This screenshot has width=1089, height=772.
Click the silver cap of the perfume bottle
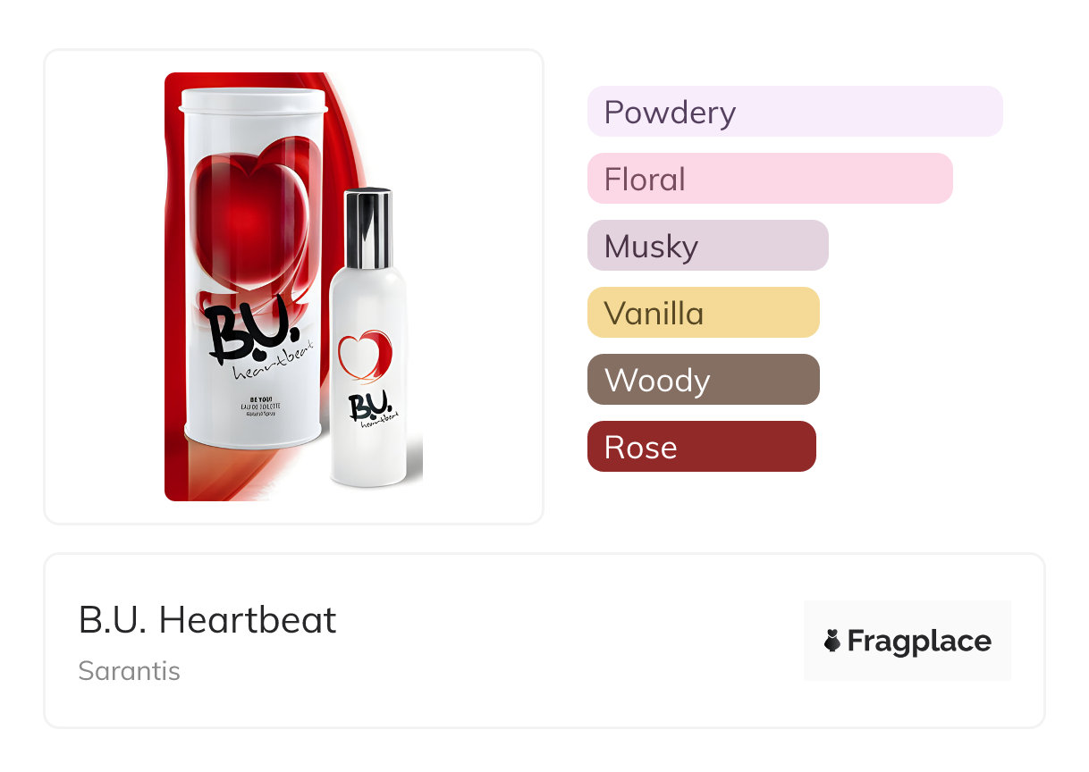[367, 229]
